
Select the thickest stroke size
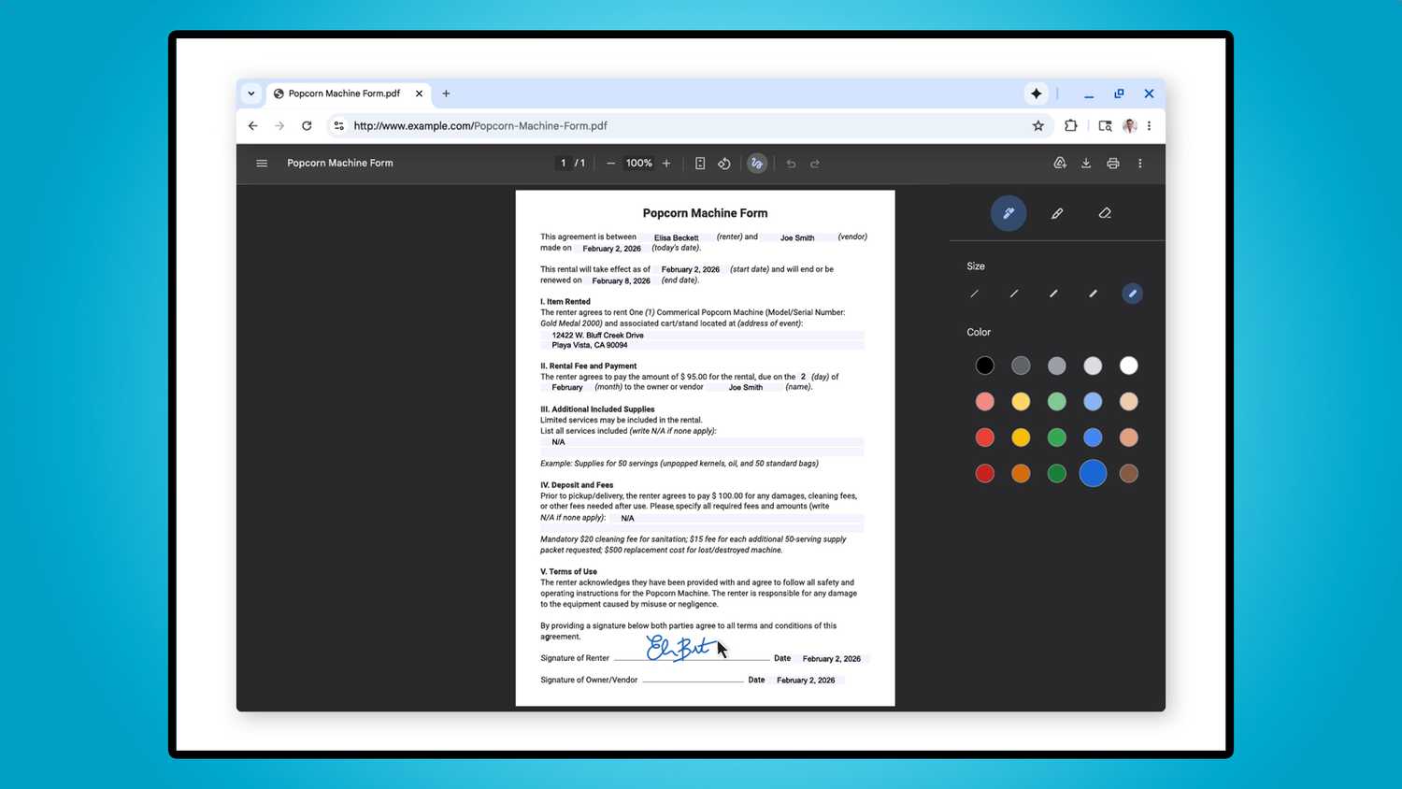pyautogui.click(x=1132, y=294)
